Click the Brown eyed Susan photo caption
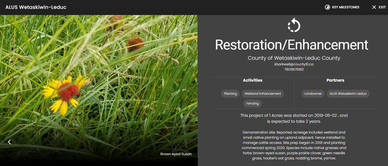 point(176,154)
